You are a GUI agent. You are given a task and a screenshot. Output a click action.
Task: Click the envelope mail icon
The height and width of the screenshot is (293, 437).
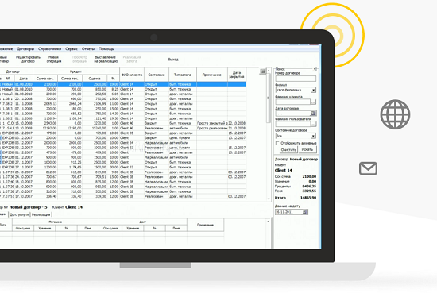tap(368, 168)
